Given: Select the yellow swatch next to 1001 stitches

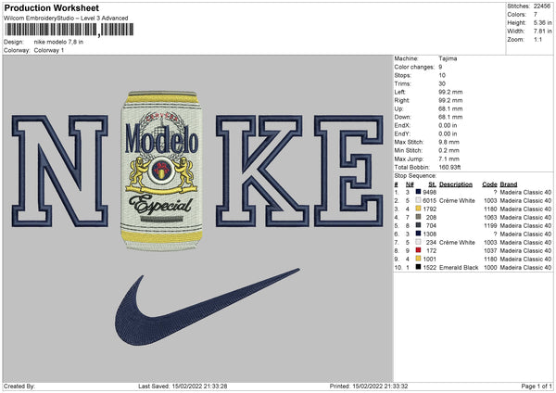Looking at the screenshot, I should pyautogui.click(x=418, y=259).
